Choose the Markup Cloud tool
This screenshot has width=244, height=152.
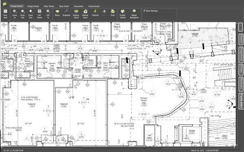pyautogui.click(x=76, y=14)
